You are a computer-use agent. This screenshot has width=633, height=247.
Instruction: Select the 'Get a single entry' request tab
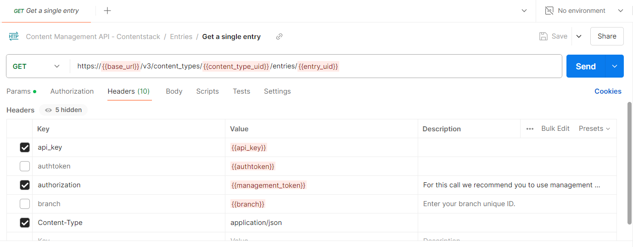click(x=46, y=11)
